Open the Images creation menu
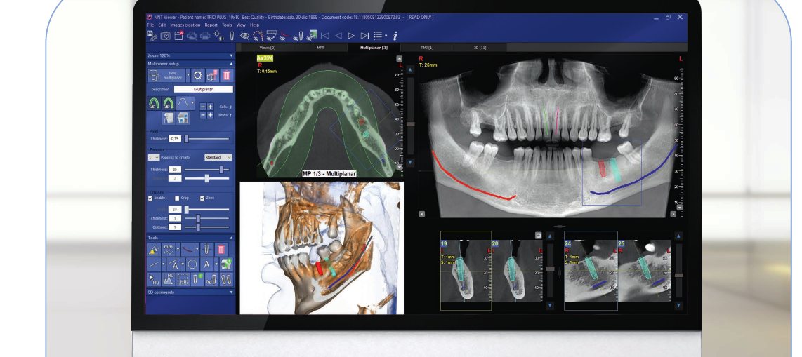The image size is (802, 357). tap(185, 25)
